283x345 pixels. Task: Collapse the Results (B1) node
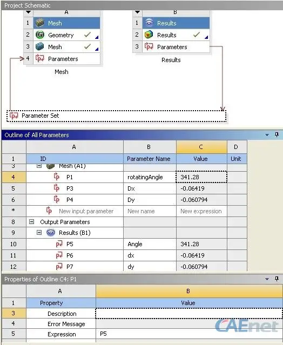(x=39, y=232)
